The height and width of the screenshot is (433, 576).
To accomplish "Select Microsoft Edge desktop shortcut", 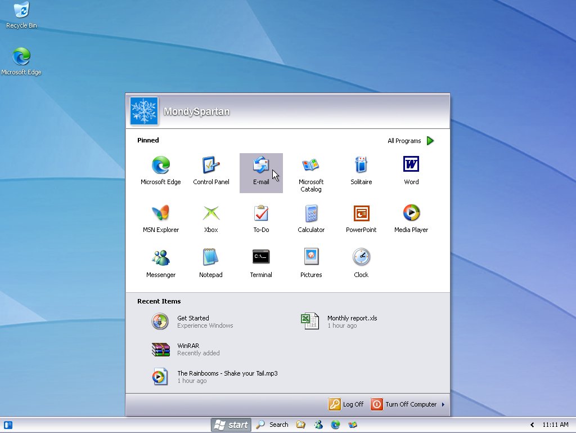I will point(21,61).
